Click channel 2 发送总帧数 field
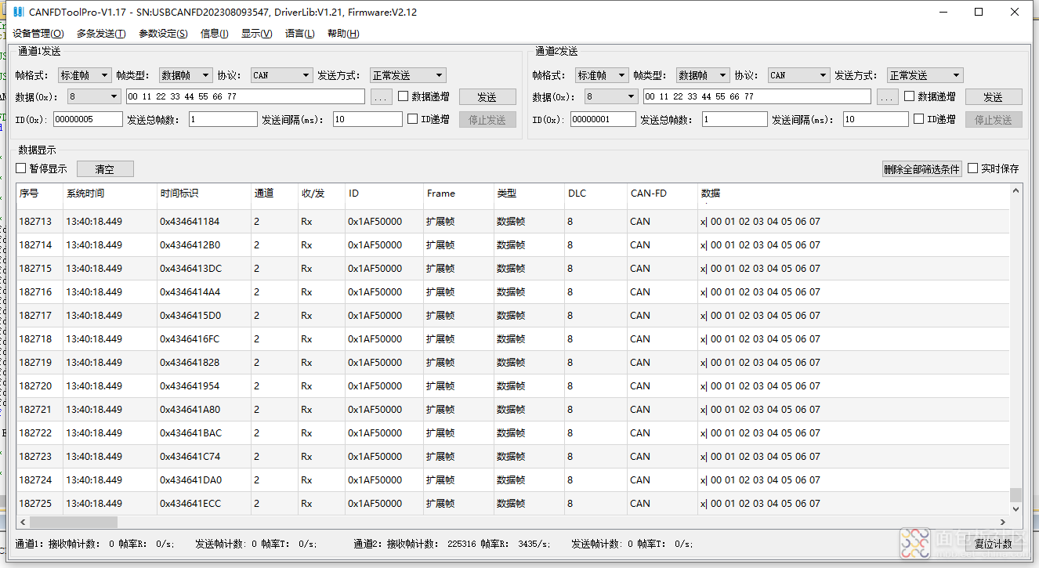This screenshot has height=568, width=1039. click(x=735, y=119)
